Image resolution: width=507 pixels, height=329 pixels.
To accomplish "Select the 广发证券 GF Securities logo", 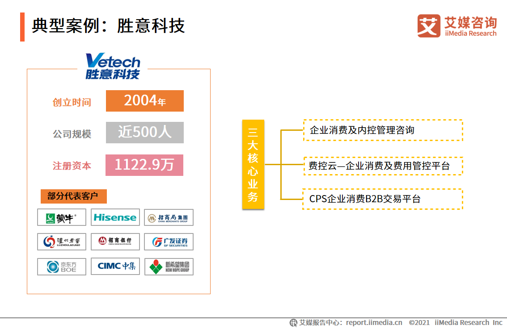I will (x=169, y=242).
